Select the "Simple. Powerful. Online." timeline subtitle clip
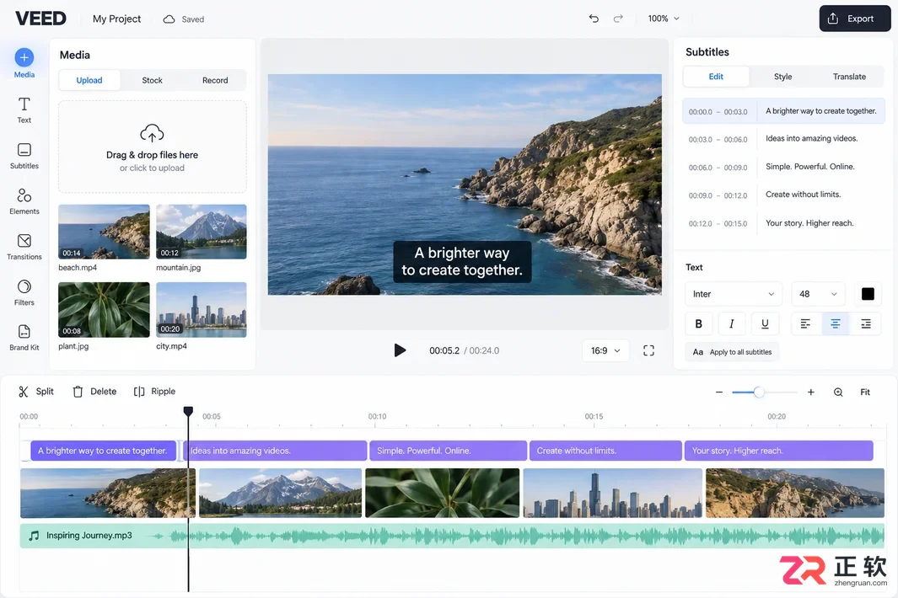Image resolution: width=898 pixels, height=598 pixels. click(448, 451)
